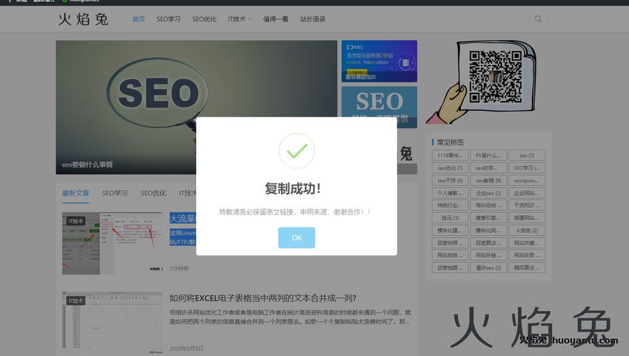The width and height of the screenshot is (629, 356).
Task: Click IT技术 badge on first article thumbnail
Action: coord(76,221)
